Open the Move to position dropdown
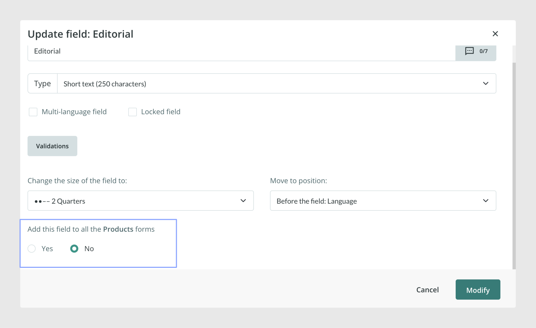This screenshot has height=328, width=536. [383, 201]
